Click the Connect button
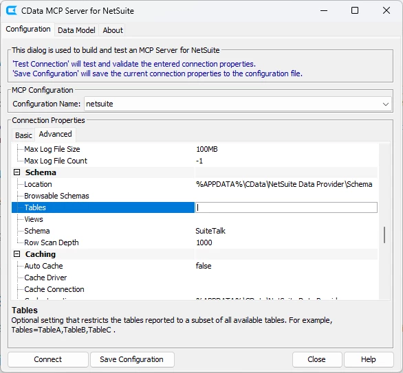 (48, 359)
